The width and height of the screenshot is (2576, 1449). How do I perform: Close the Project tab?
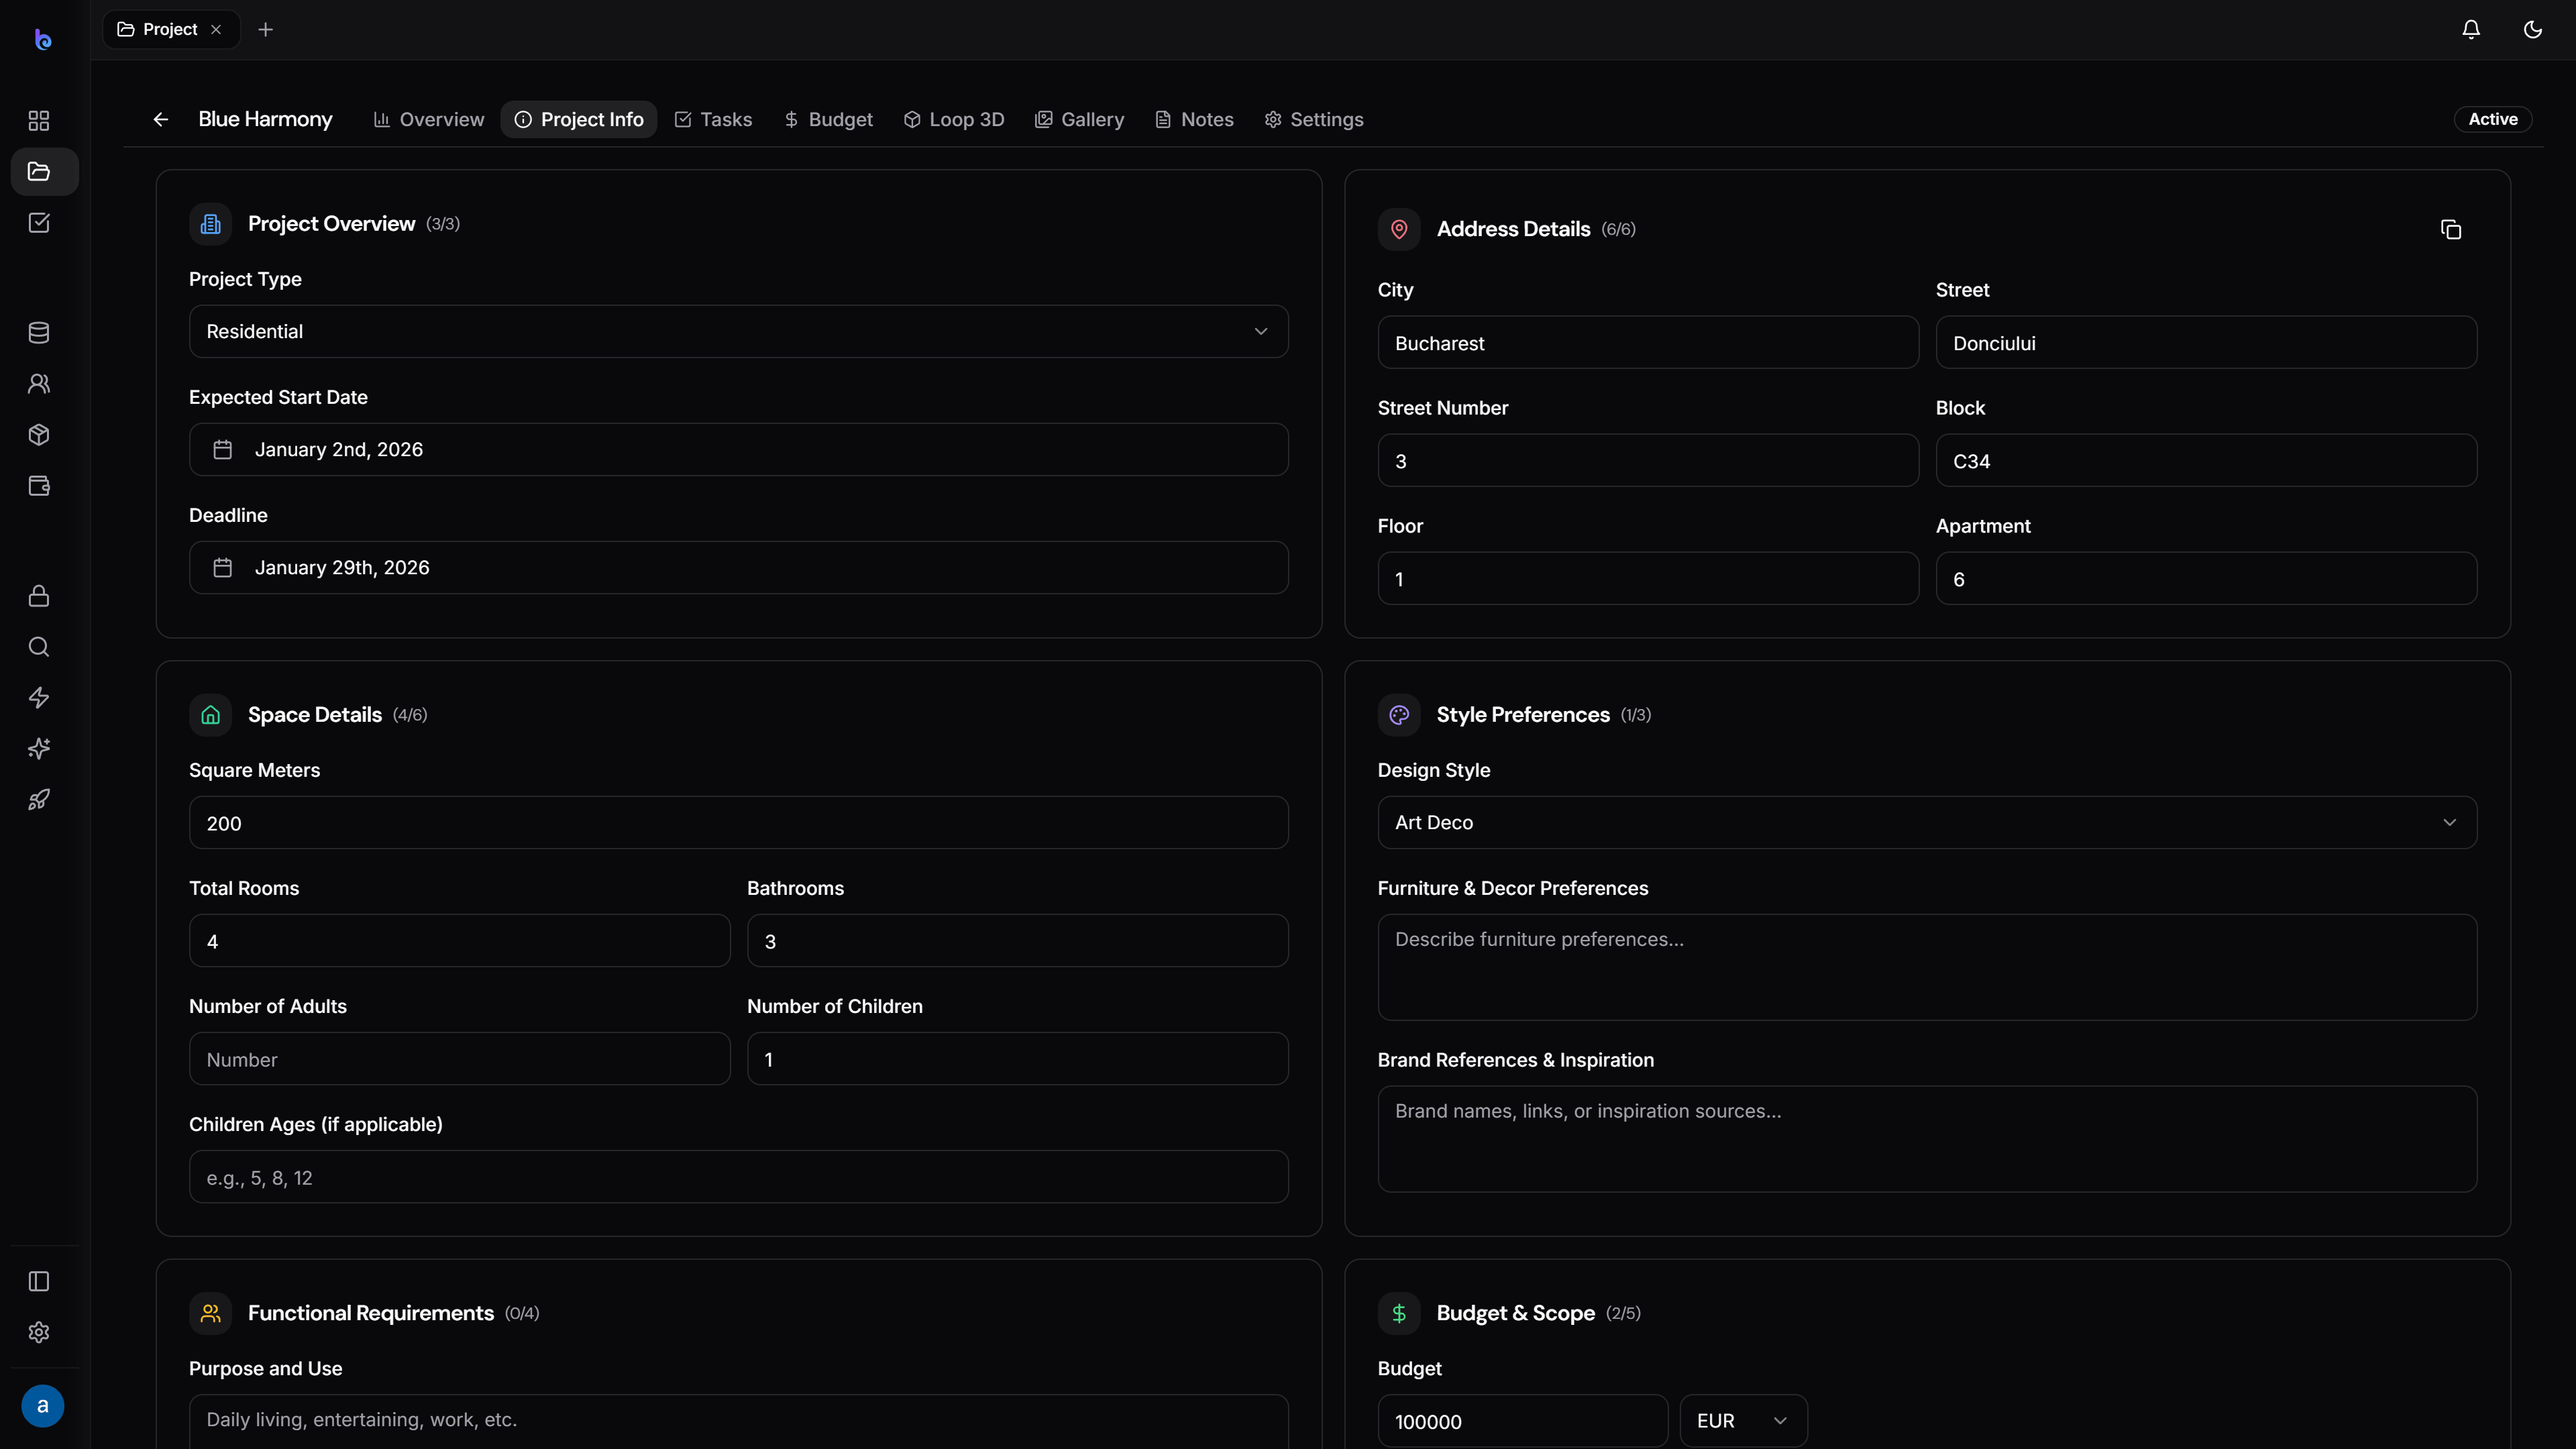(x=216, y=29)
